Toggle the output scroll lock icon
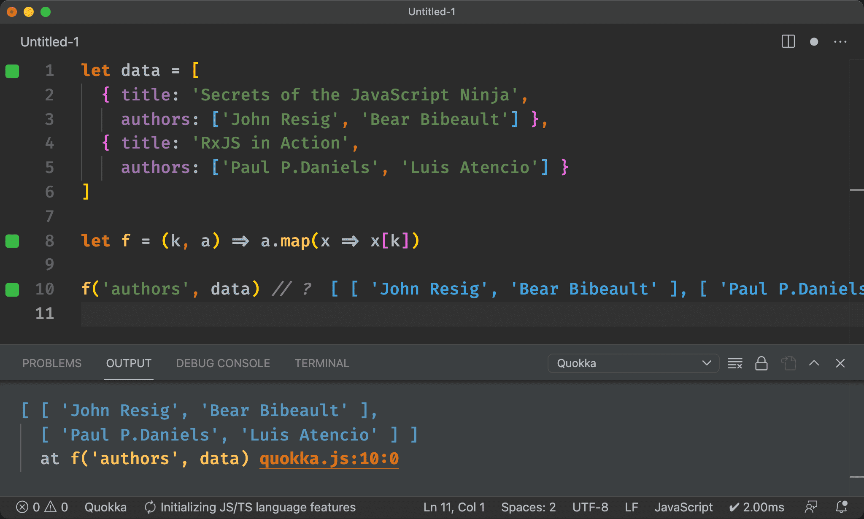This screenshot has height=519, width=864. click(761, 363)
